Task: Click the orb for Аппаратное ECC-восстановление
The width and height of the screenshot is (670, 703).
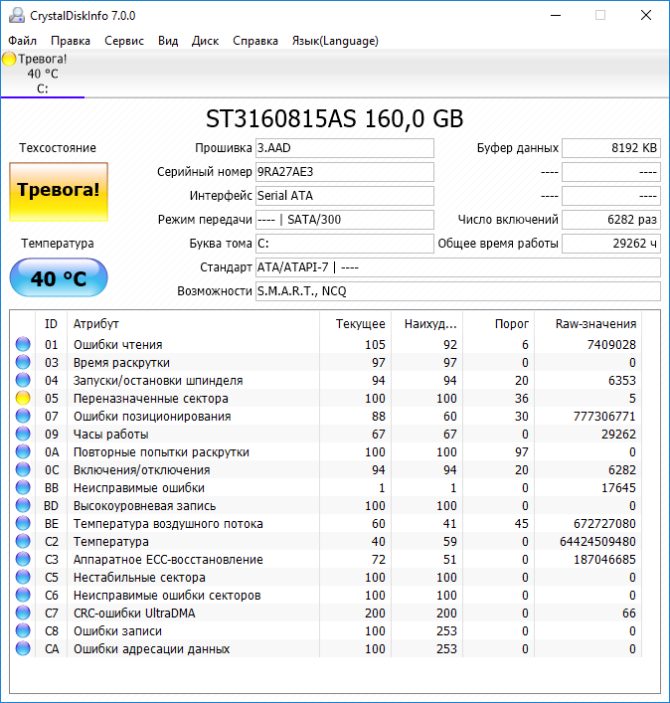Action: point(23,559)
